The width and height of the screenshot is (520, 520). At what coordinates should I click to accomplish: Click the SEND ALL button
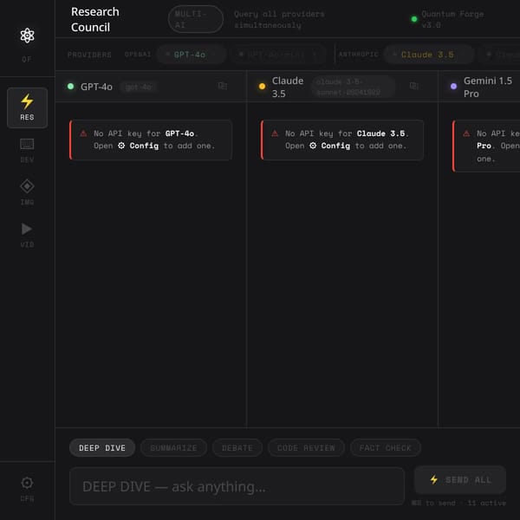pos(460,479)
